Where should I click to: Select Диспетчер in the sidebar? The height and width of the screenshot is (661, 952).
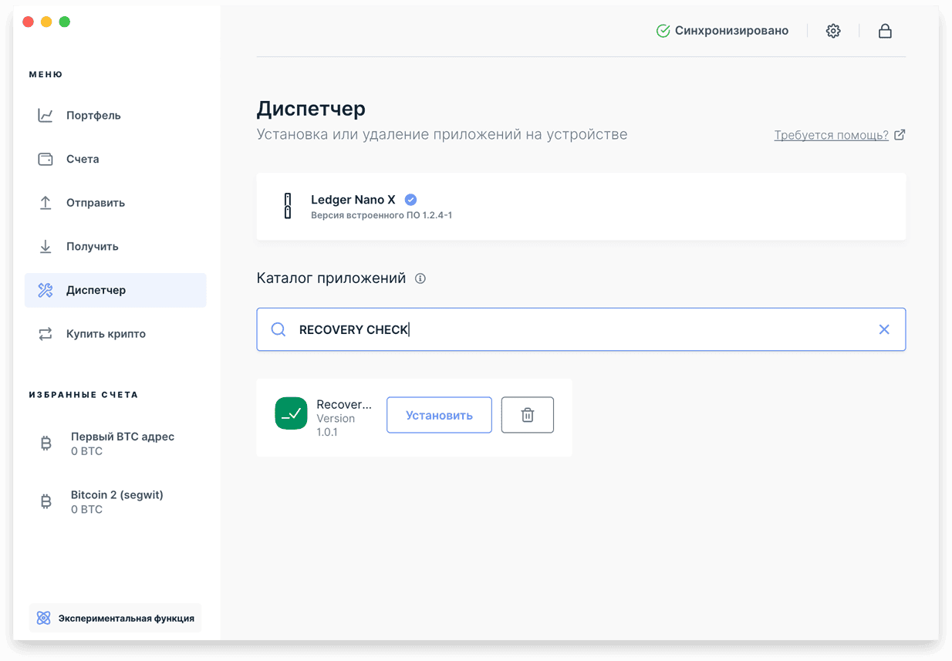(115, 290)
